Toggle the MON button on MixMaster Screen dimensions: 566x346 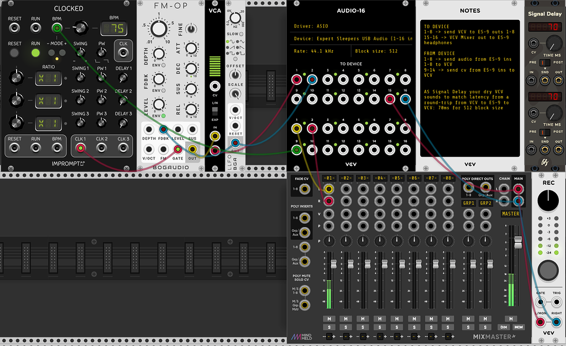click(518, 327)
